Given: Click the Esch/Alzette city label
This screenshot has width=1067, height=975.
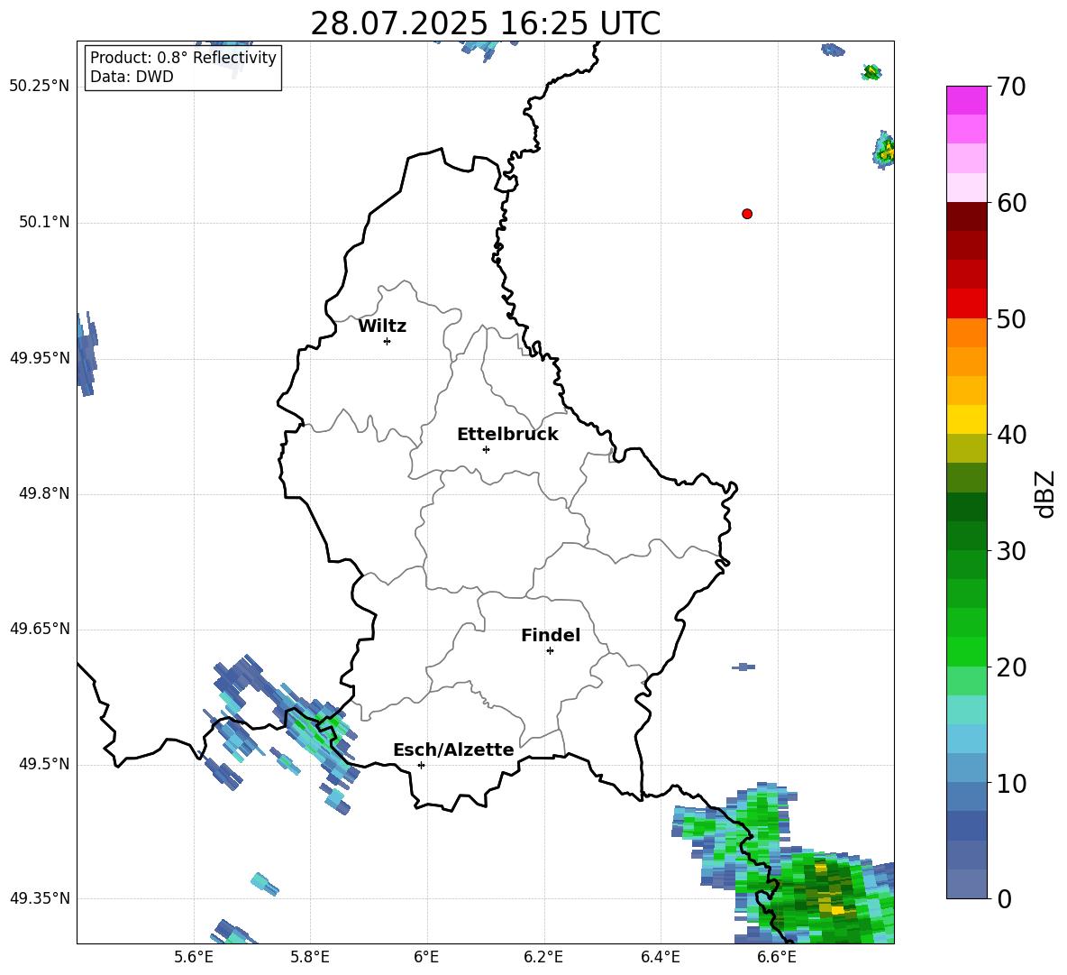Looking at the screenshot, I should [453, 750].
